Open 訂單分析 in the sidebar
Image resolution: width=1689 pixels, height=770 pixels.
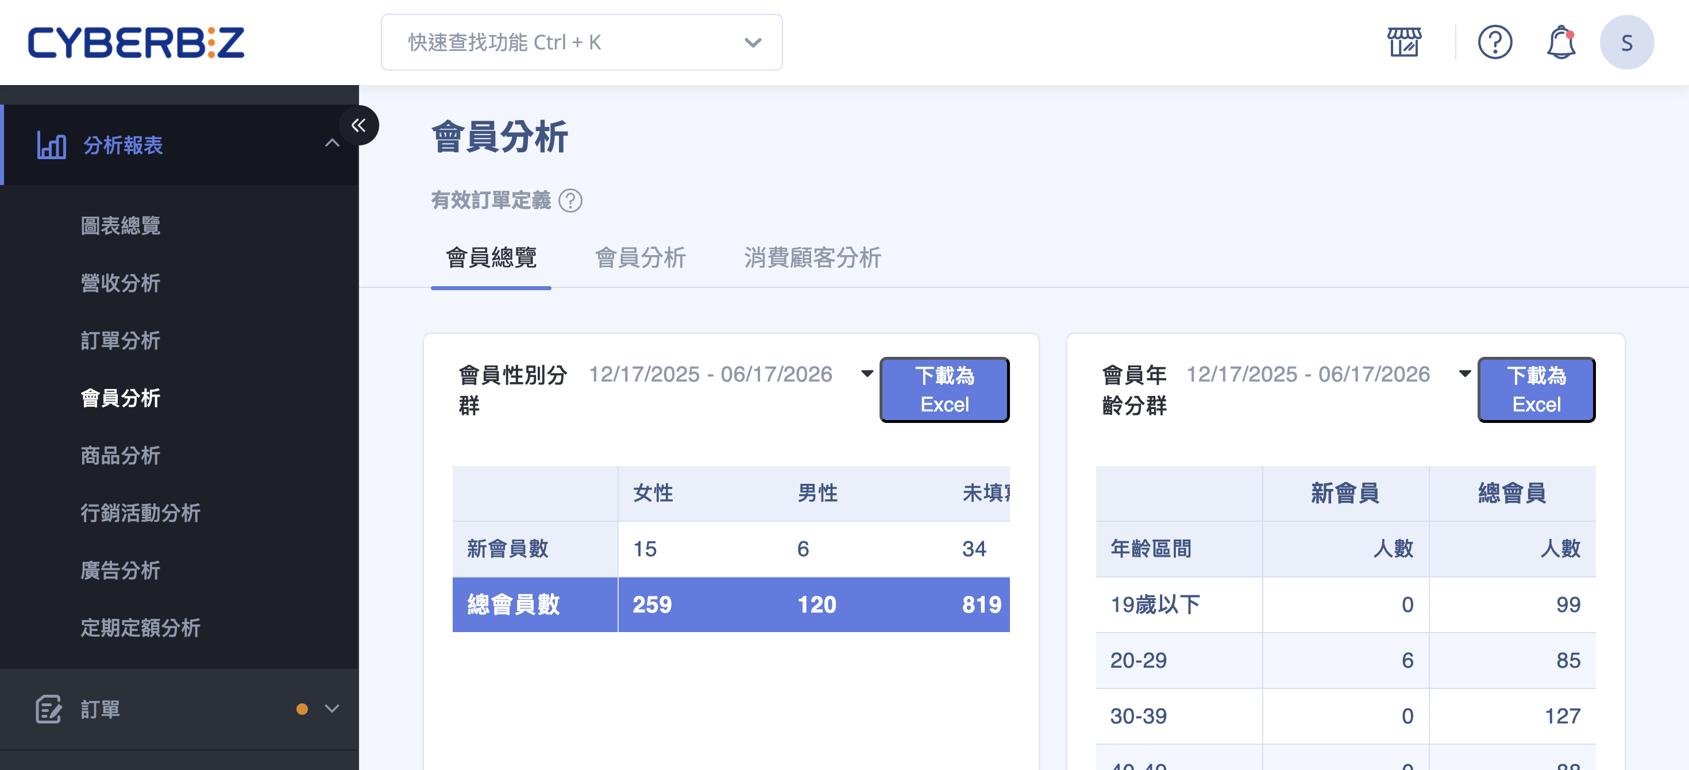click(x=121, y=340)
